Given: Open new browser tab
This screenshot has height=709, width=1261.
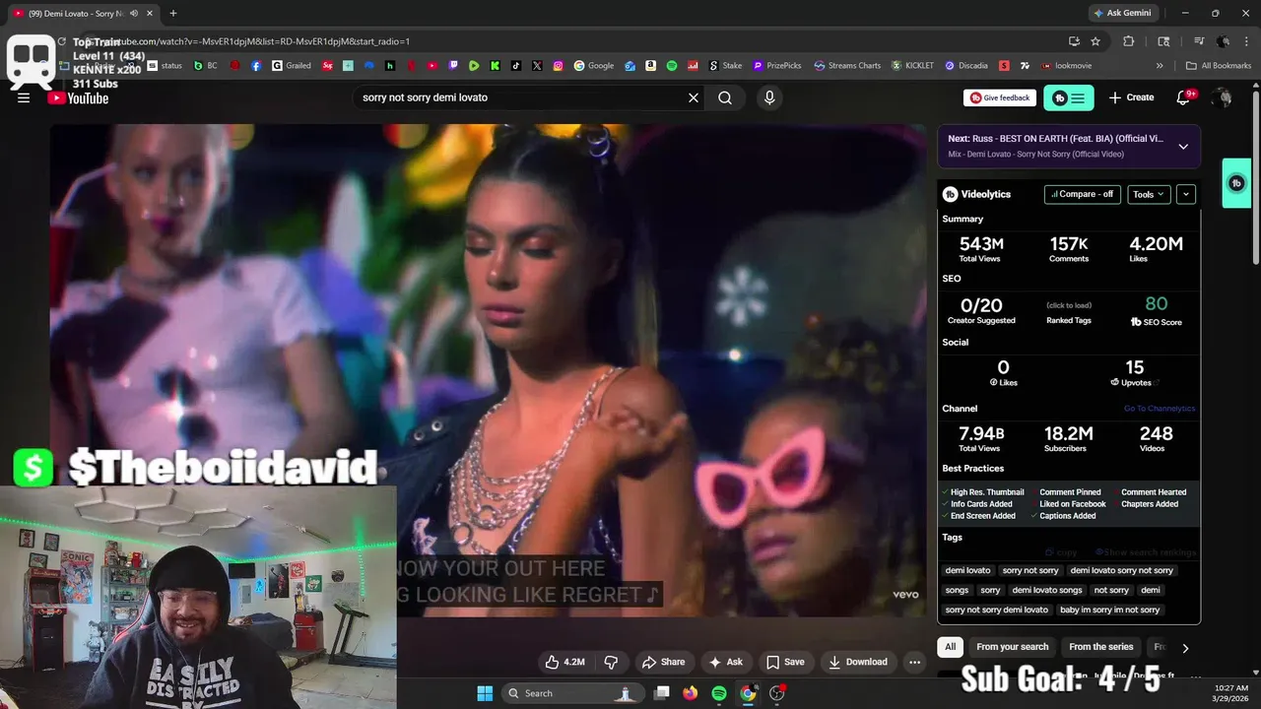Looking at the screenshot, I should tap(173, 13).
